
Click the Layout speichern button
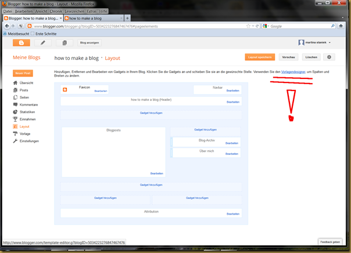[x=260, y=57]
